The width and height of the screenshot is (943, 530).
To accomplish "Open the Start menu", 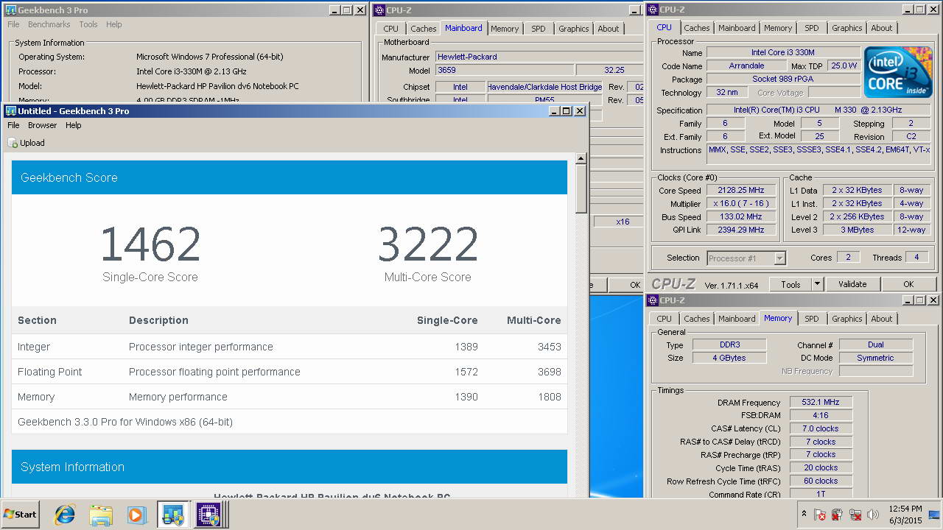I will pos(21,515).
